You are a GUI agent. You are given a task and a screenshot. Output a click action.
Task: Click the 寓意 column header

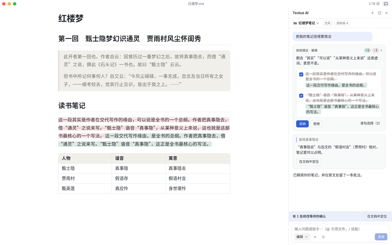click(198, 158)
